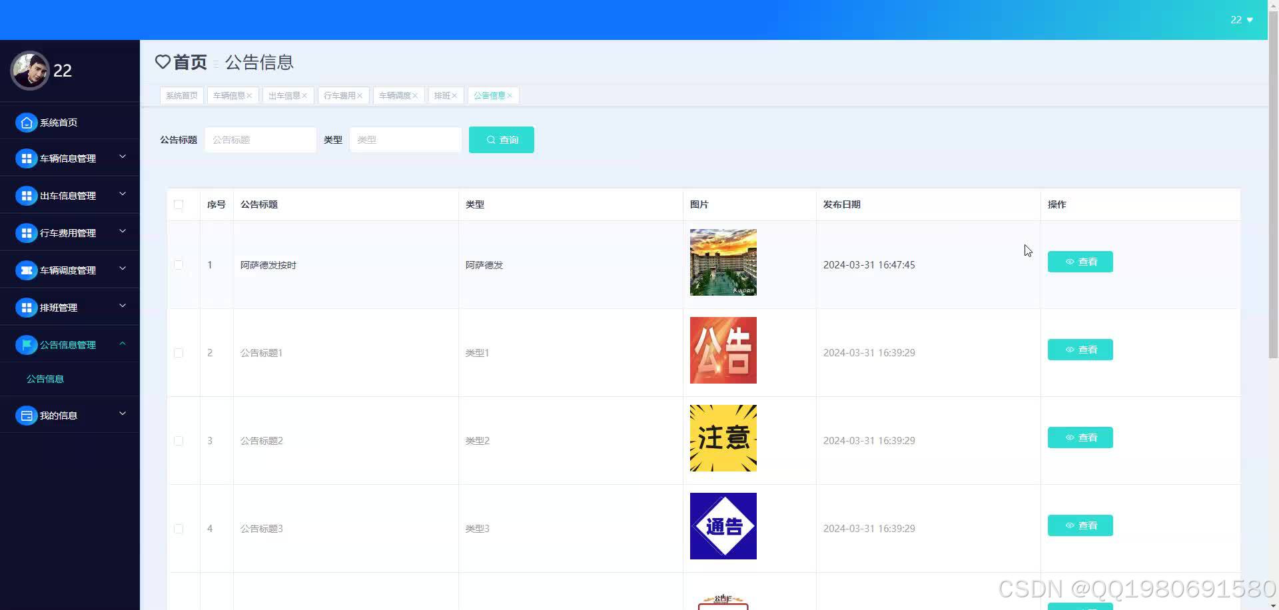Expand the 行车费用管理 menu chevron
Image resolution: width=1279 pixels, height=610 pixels.
[123, 232]
